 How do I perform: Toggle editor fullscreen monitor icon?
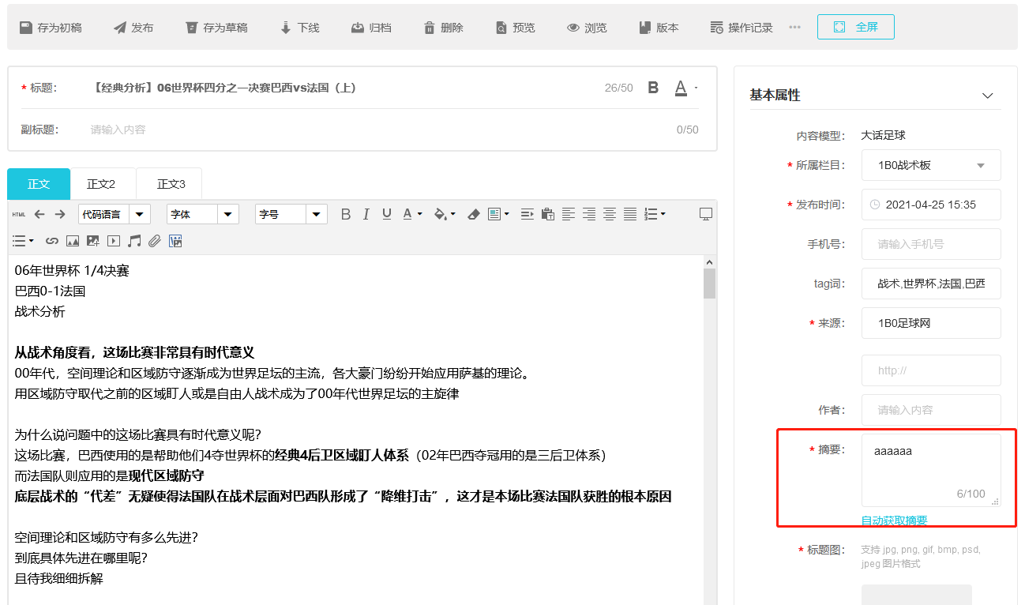[x=706, y=214]
